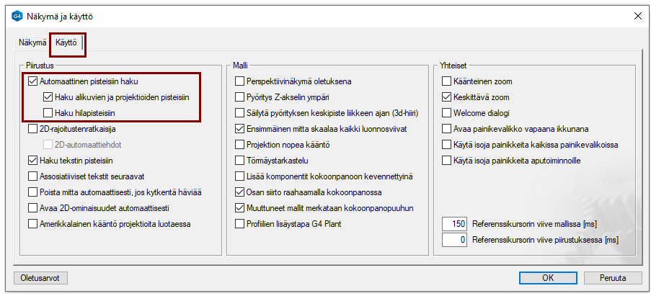The image size is (651, 296).
Task: Switch to the Näkymä tab
Action: point(32,43)
